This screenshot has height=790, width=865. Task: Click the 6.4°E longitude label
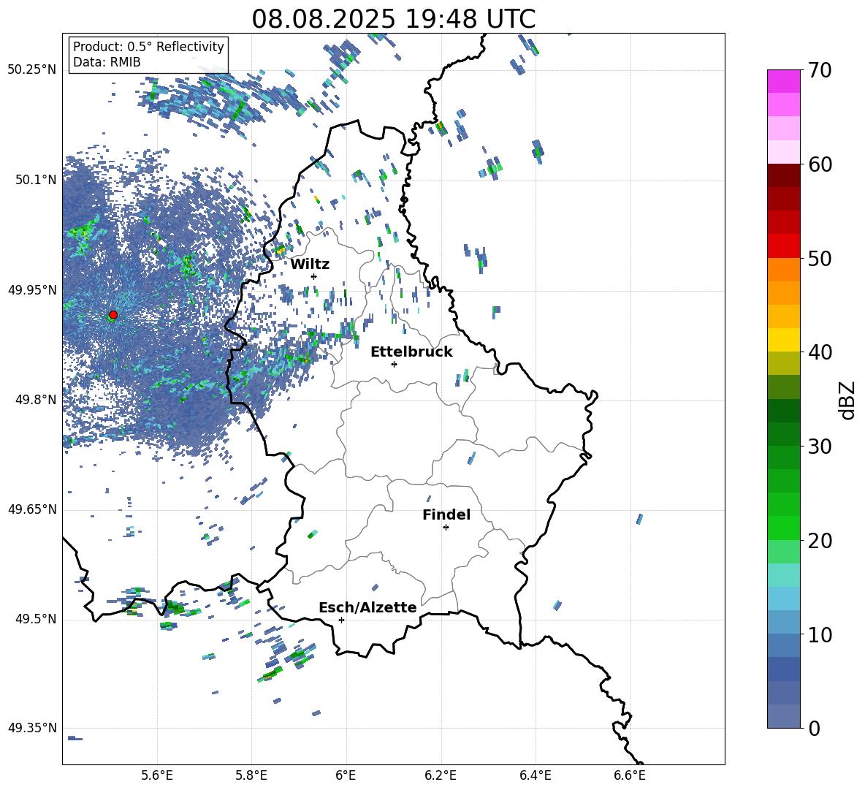pos(535,775)
